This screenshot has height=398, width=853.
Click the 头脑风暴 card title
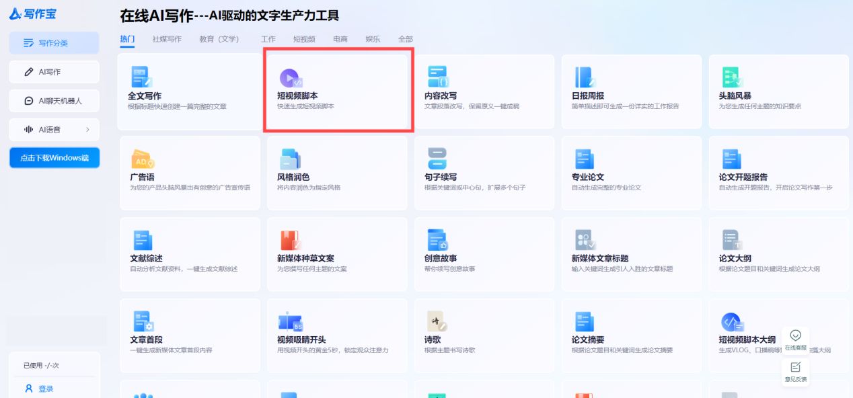click(735, 96)
